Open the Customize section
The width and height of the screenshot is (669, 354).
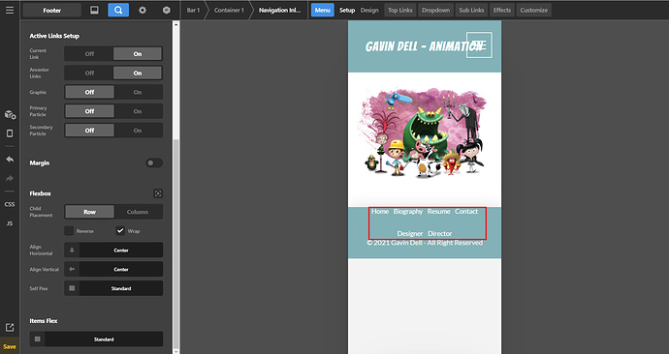click(534, 11)
